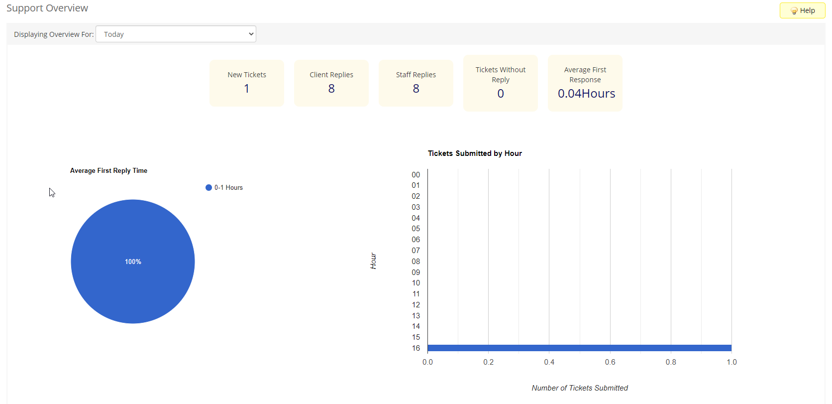The height and width of the screenshot is (404, 832).
Task: Click the Staff Replies stat card
Action: point(416,83)
